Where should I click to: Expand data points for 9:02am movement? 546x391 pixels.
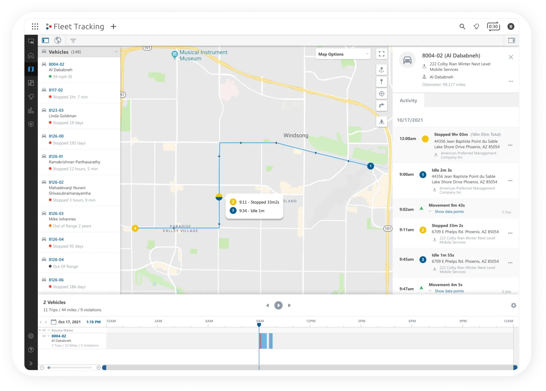449,212
